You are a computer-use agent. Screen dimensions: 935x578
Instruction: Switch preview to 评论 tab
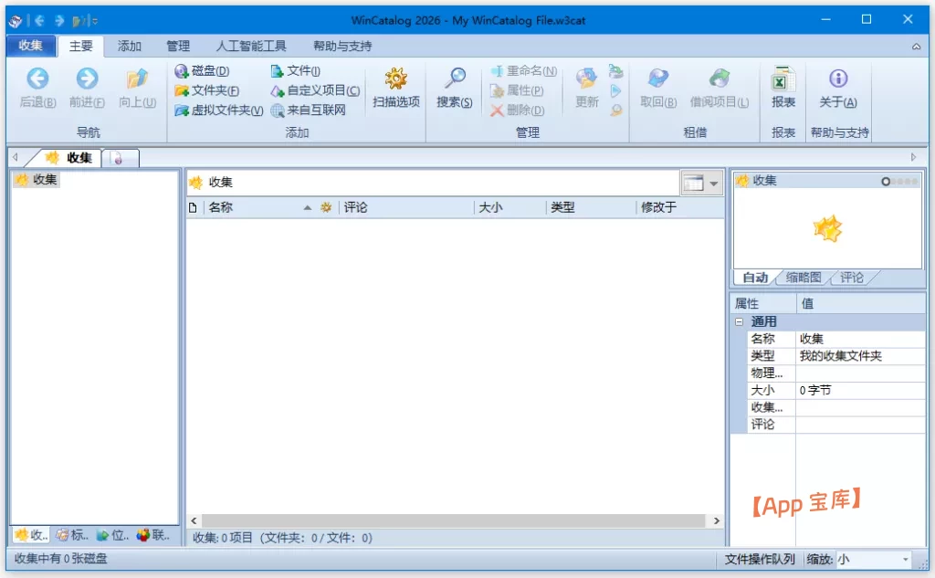(852, 278)
